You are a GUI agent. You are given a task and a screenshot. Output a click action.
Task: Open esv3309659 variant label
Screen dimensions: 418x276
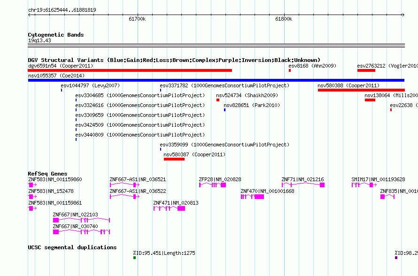[x=140, y=115]
